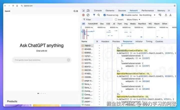Click the browser home icon
Viewport: 180px width, 110px height.
click(17, 6)
